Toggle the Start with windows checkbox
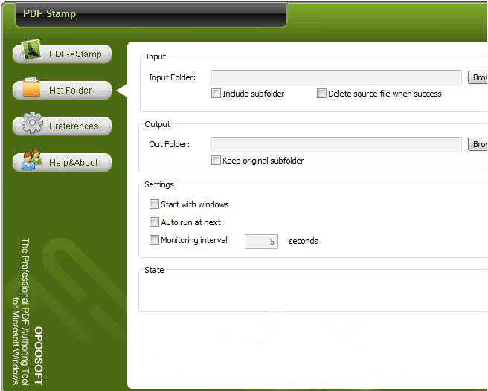Screen dimensions: 488x391 (x=154, y=204)
